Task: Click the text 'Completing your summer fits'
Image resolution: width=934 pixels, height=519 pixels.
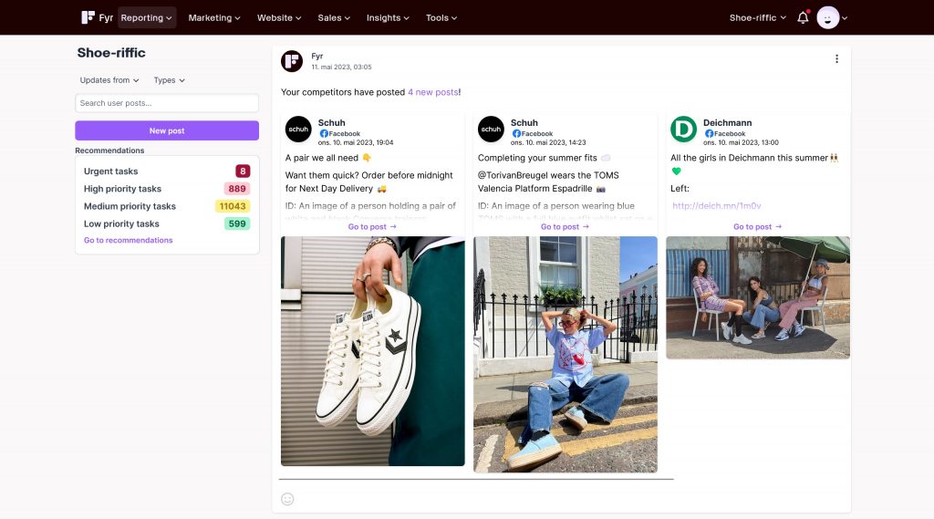Action: [x=537, y=158]
